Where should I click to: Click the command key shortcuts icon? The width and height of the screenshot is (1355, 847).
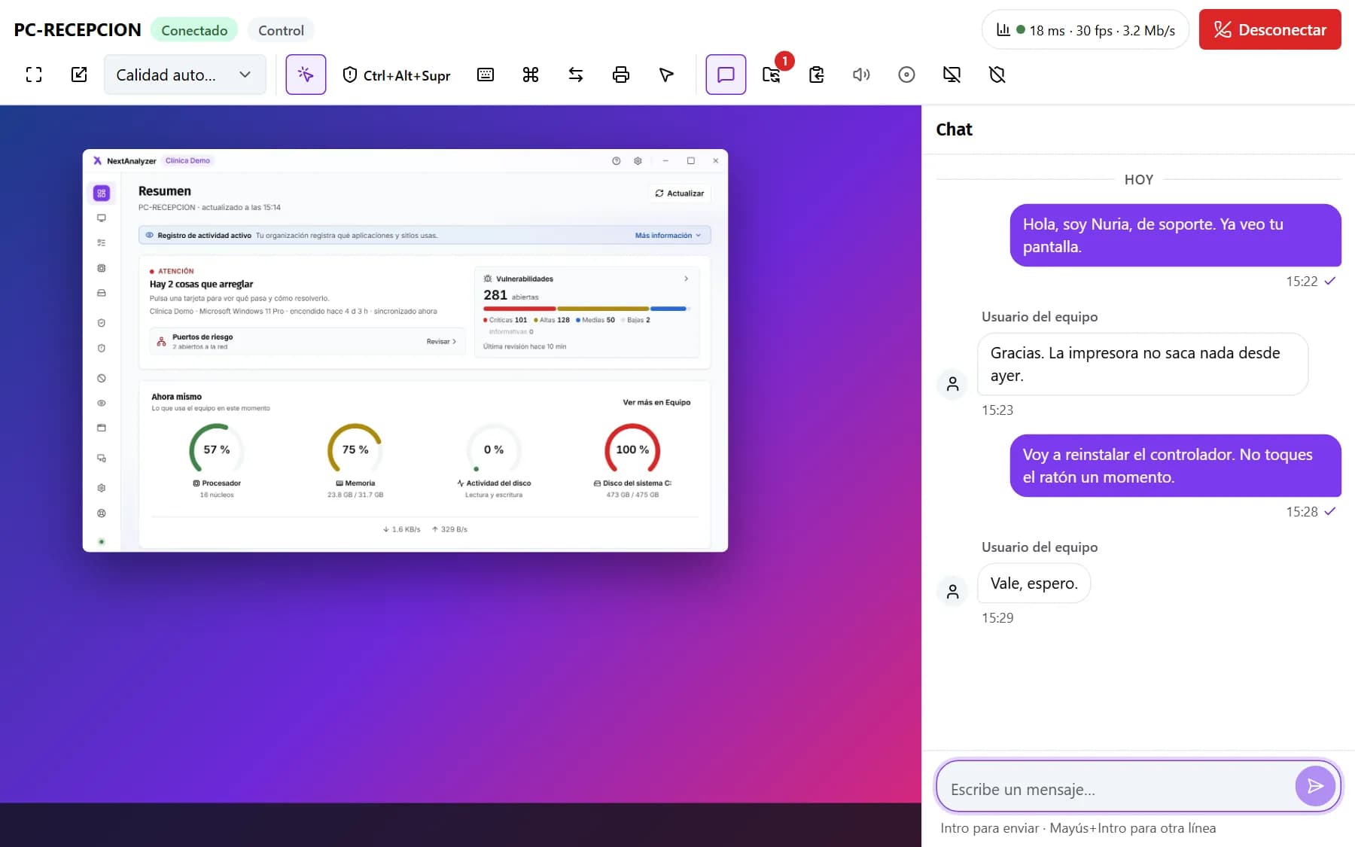coord(531,75)
